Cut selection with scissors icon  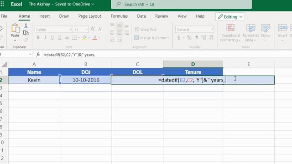click(26, 26)
